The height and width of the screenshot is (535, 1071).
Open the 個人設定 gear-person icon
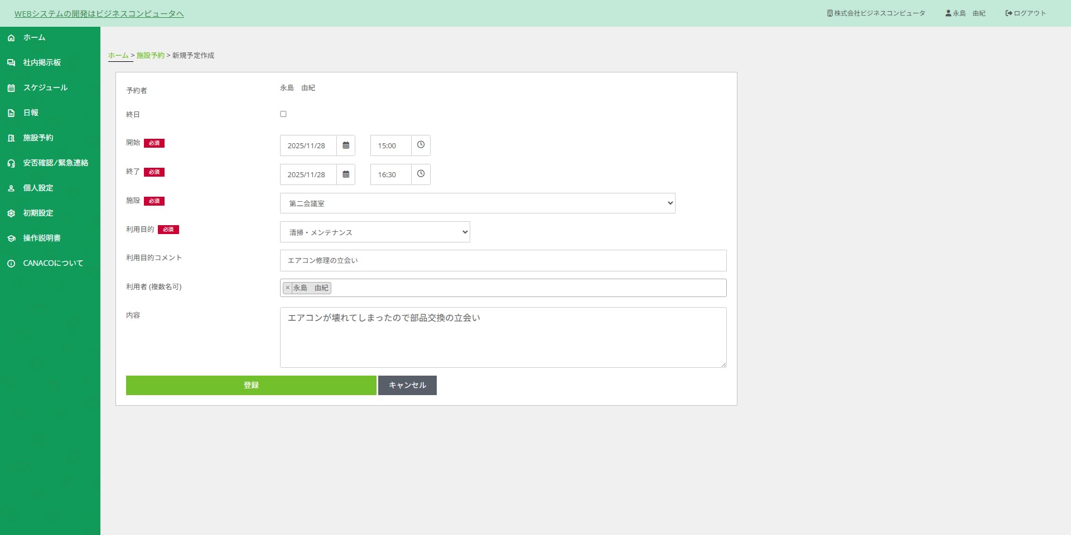coord(11,188)
